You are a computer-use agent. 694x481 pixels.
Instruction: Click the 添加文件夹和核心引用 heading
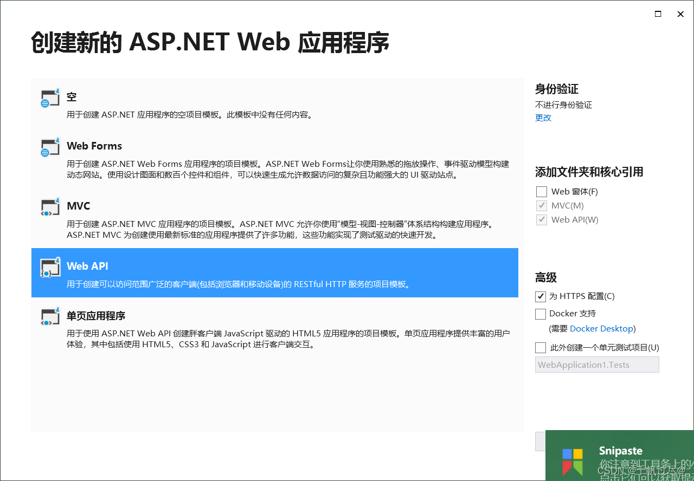589,172
